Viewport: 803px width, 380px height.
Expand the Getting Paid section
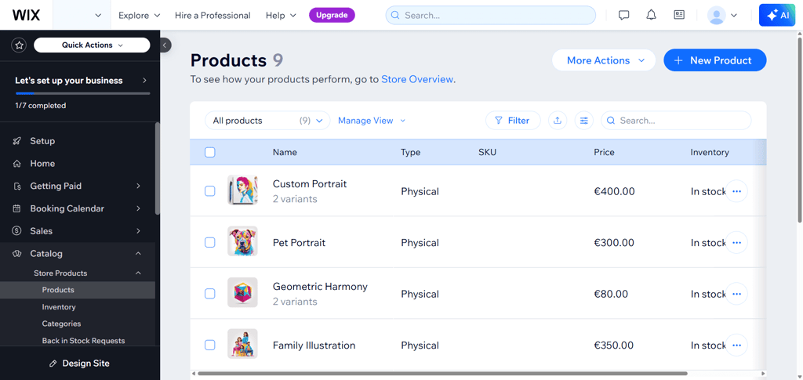(x=77, y=186)
